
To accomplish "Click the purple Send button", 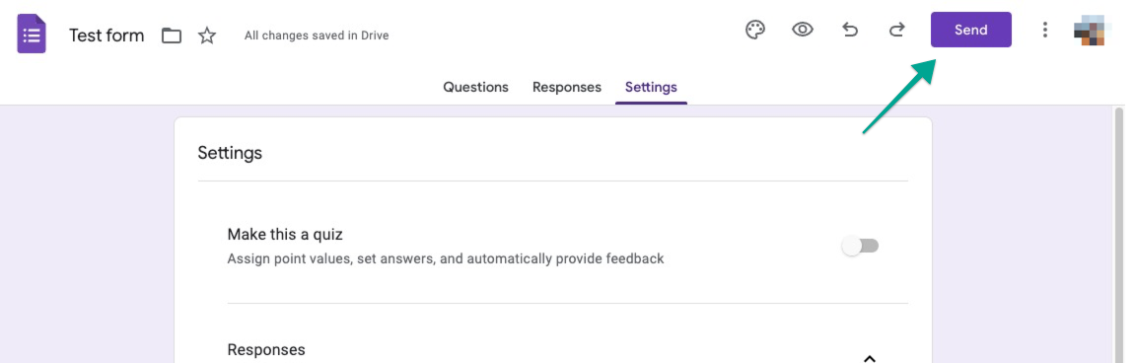I will [970, 30].
